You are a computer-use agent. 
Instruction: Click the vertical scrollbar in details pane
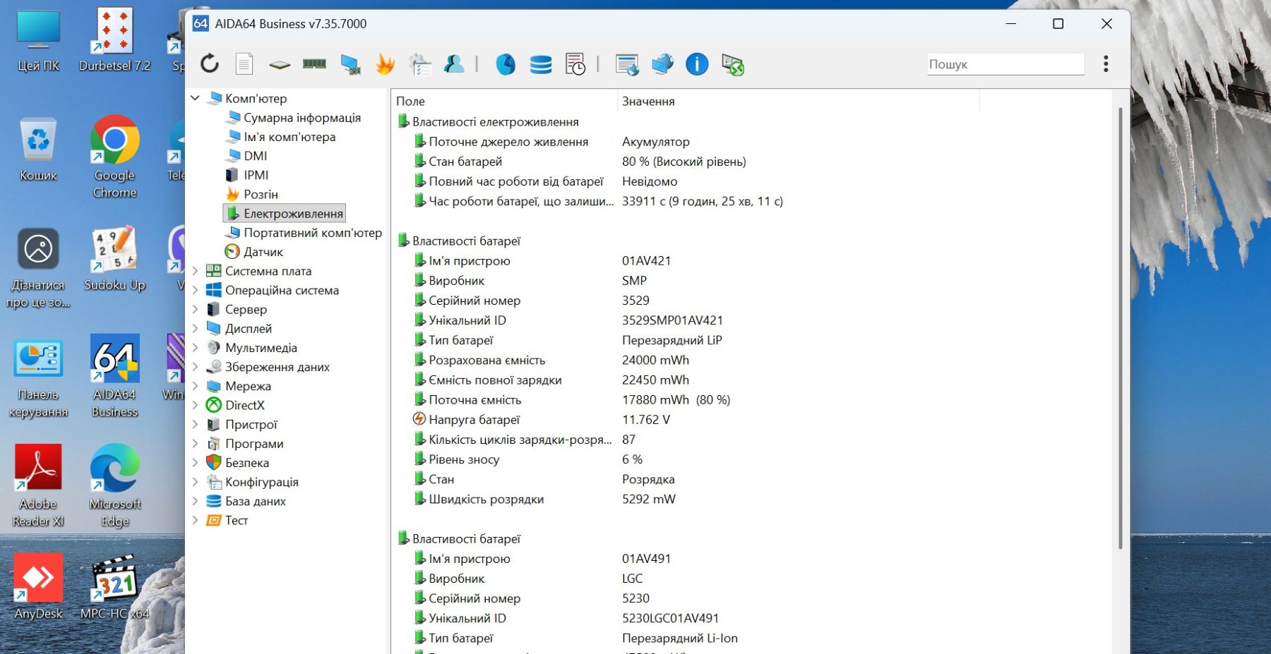[x=1120, y=328]
